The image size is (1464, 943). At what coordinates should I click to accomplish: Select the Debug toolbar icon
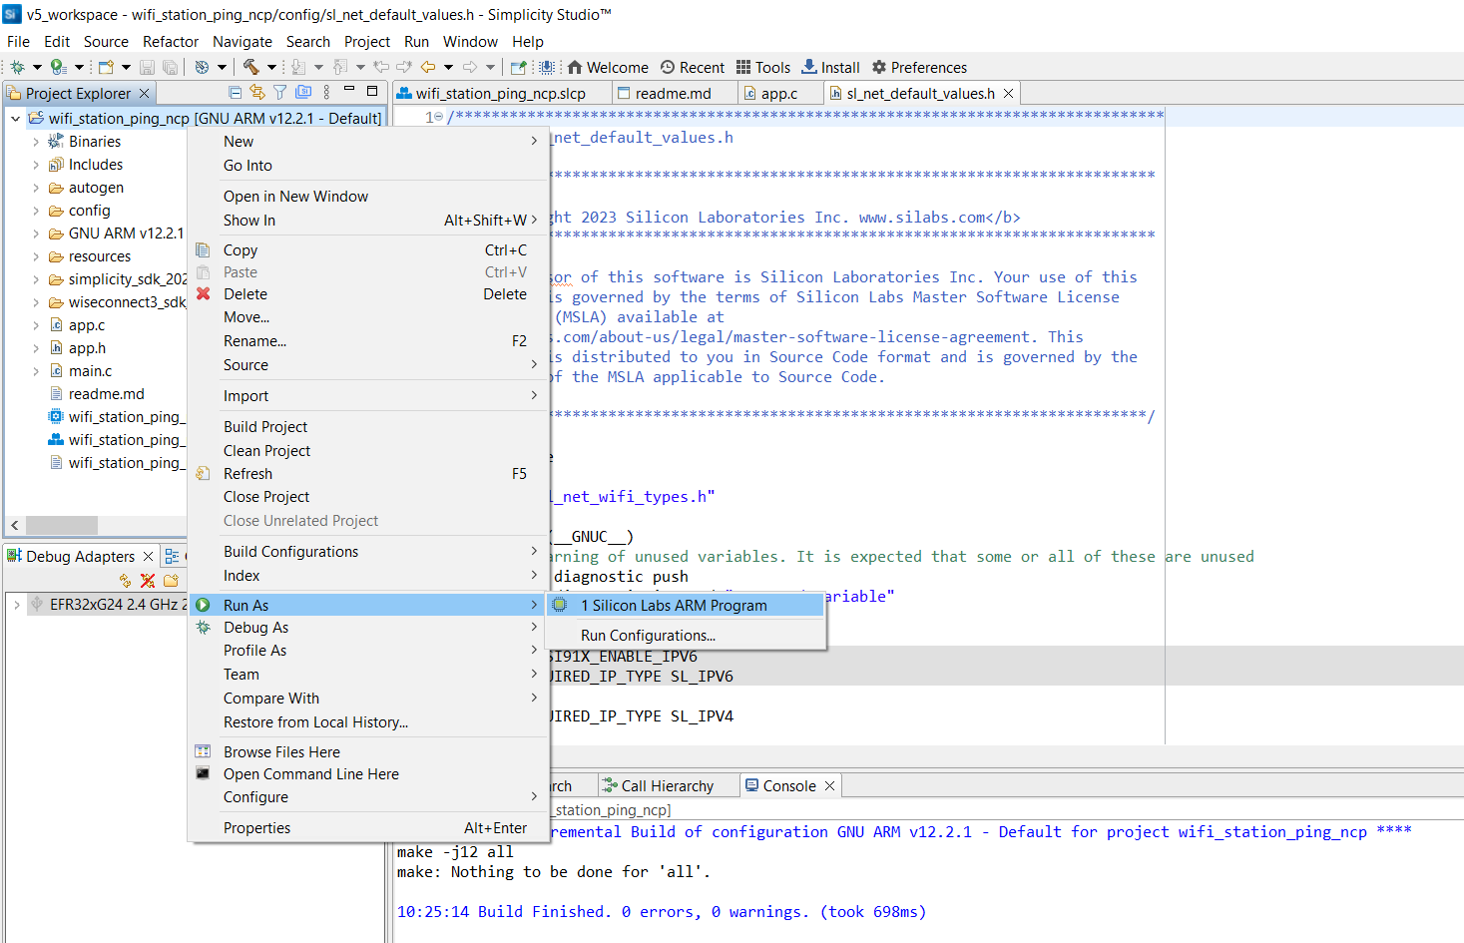(x=17, y=67)
